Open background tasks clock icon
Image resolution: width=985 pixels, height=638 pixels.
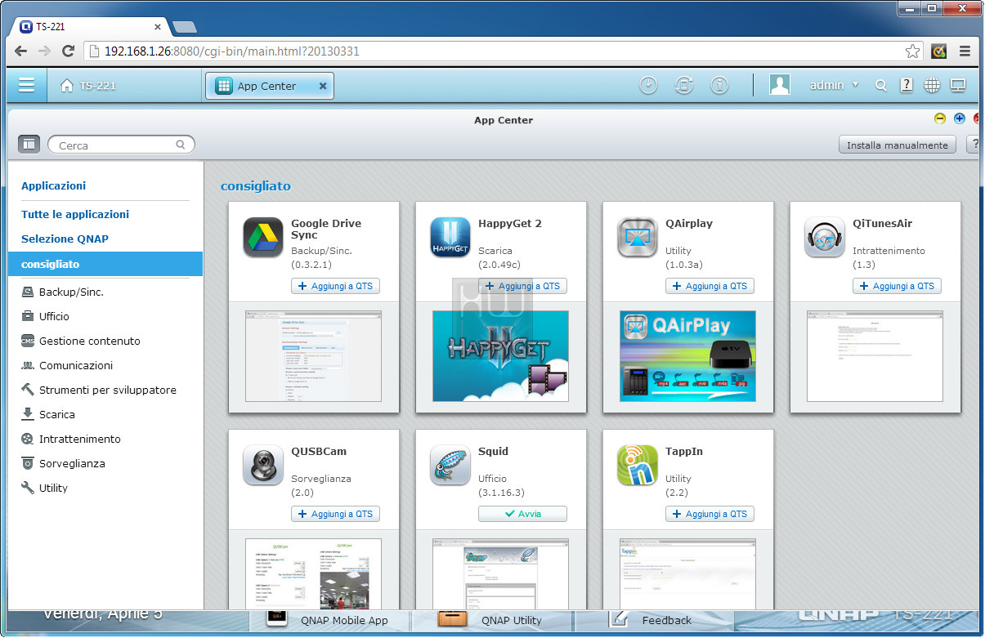(648, 85)
